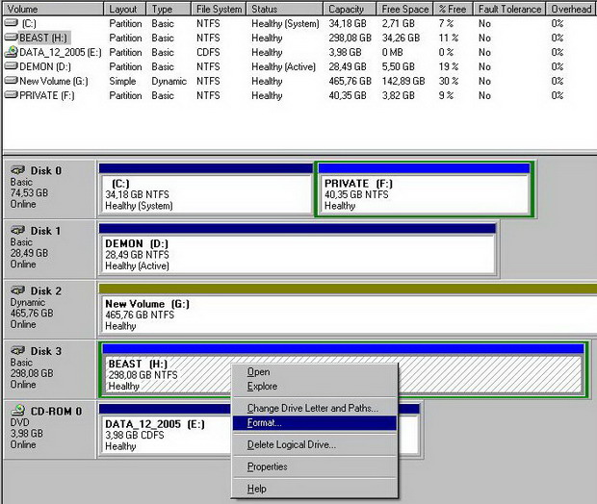Open Properties from the context menu
This screenshot has width=597, height=504.
(315, 466)
